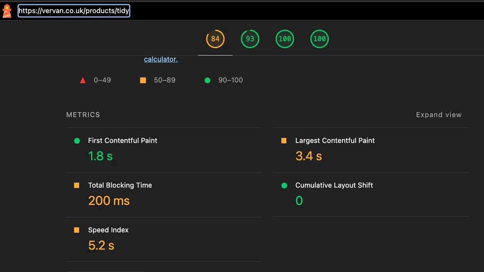Click the orange square beside Total Blocking Time
Image resolution: width=484 pixels, height=272 pixels.
[77, 185]
